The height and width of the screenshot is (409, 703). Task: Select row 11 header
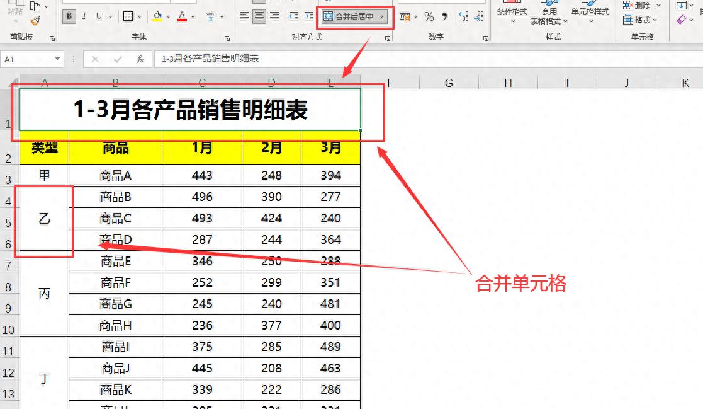click(9, 348)
